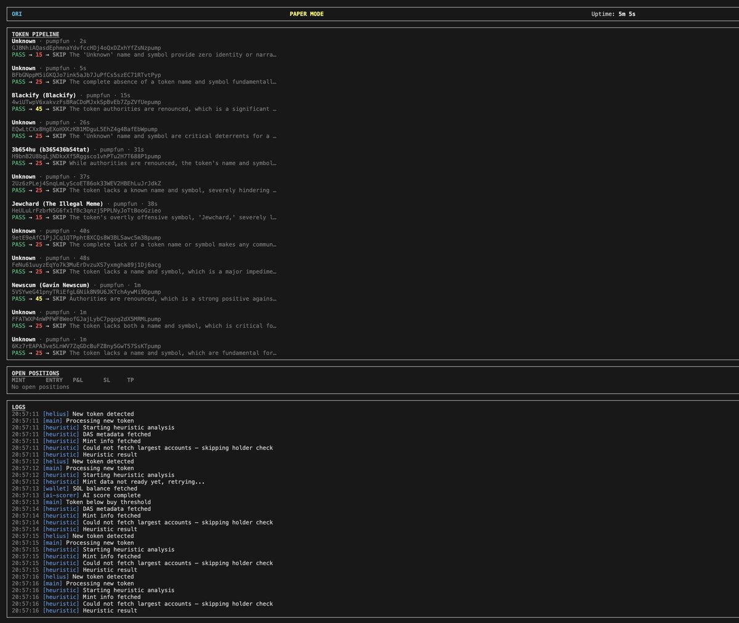
Task: Click the Uptime 5m 5s readout
Action: [x=613, y=14]
